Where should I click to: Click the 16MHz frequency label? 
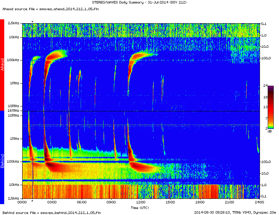click(13, 111)
